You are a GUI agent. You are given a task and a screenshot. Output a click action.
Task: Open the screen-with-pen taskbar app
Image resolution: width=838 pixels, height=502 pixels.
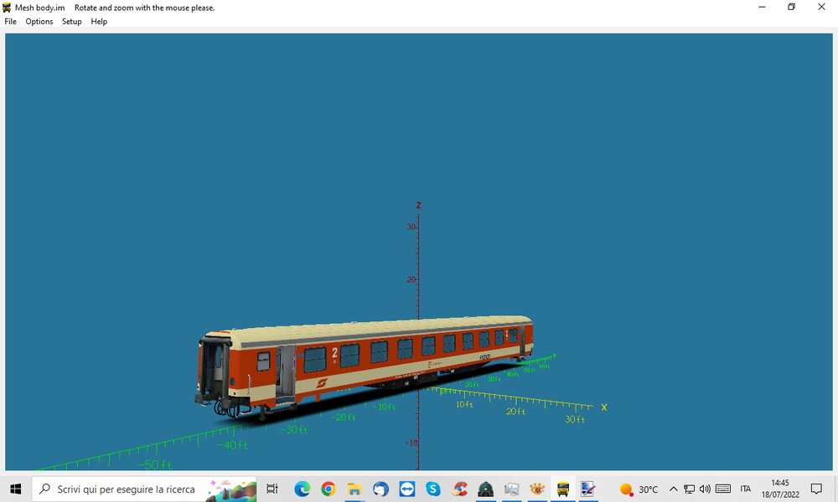[x=588, y=489]
